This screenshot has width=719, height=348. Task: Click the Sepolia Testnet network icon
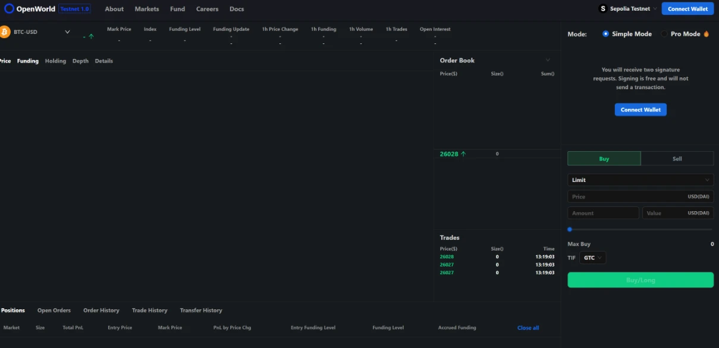pos(602,9)
